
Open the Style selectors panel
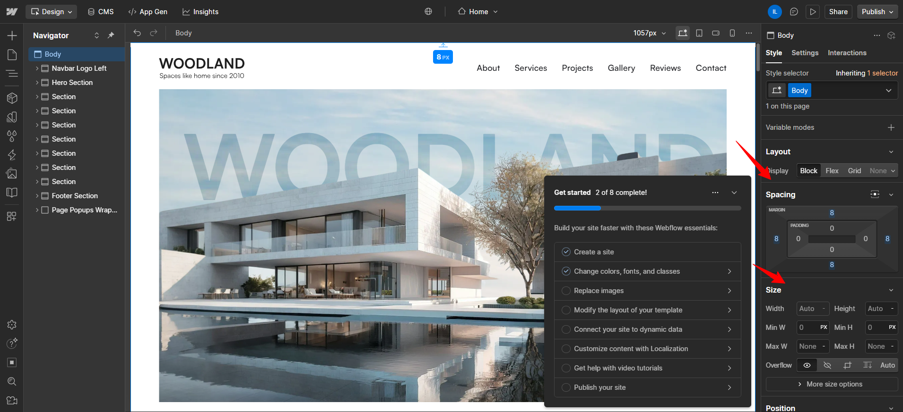[x=12, y=117]
